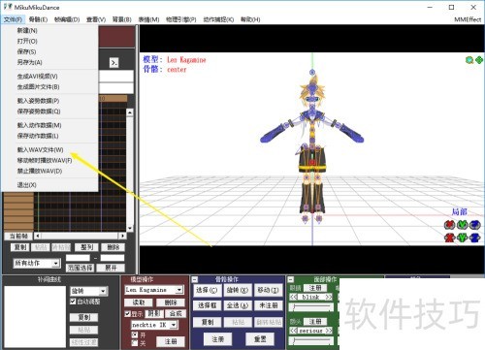Click the green Y-axis rotation icon
Image resolution: width=485 pixels, height=350 pixels.
tap(463, 224)
